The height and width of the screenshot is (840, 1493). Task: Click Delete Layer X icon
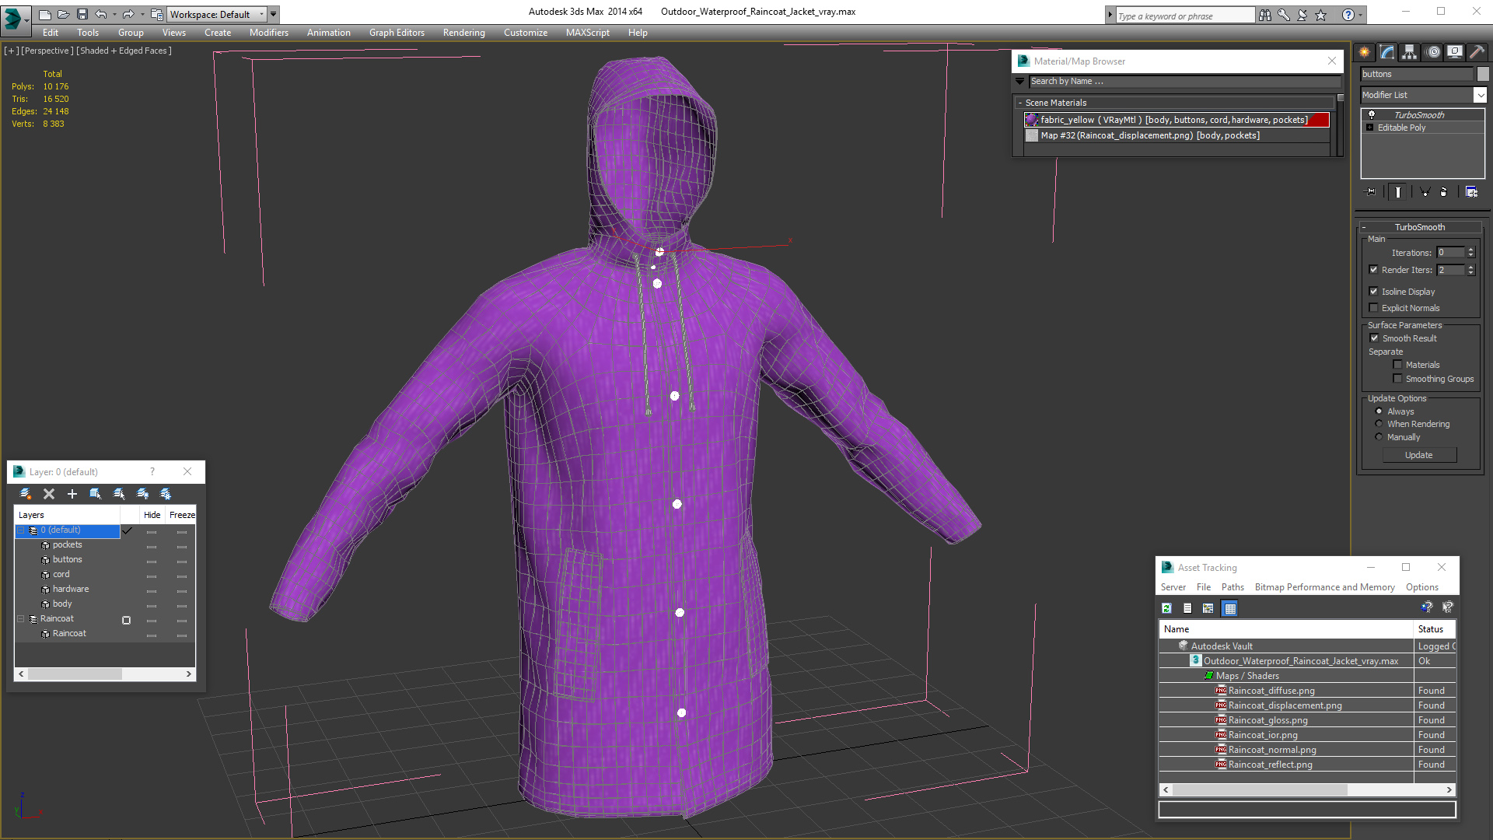coord(49,494)
